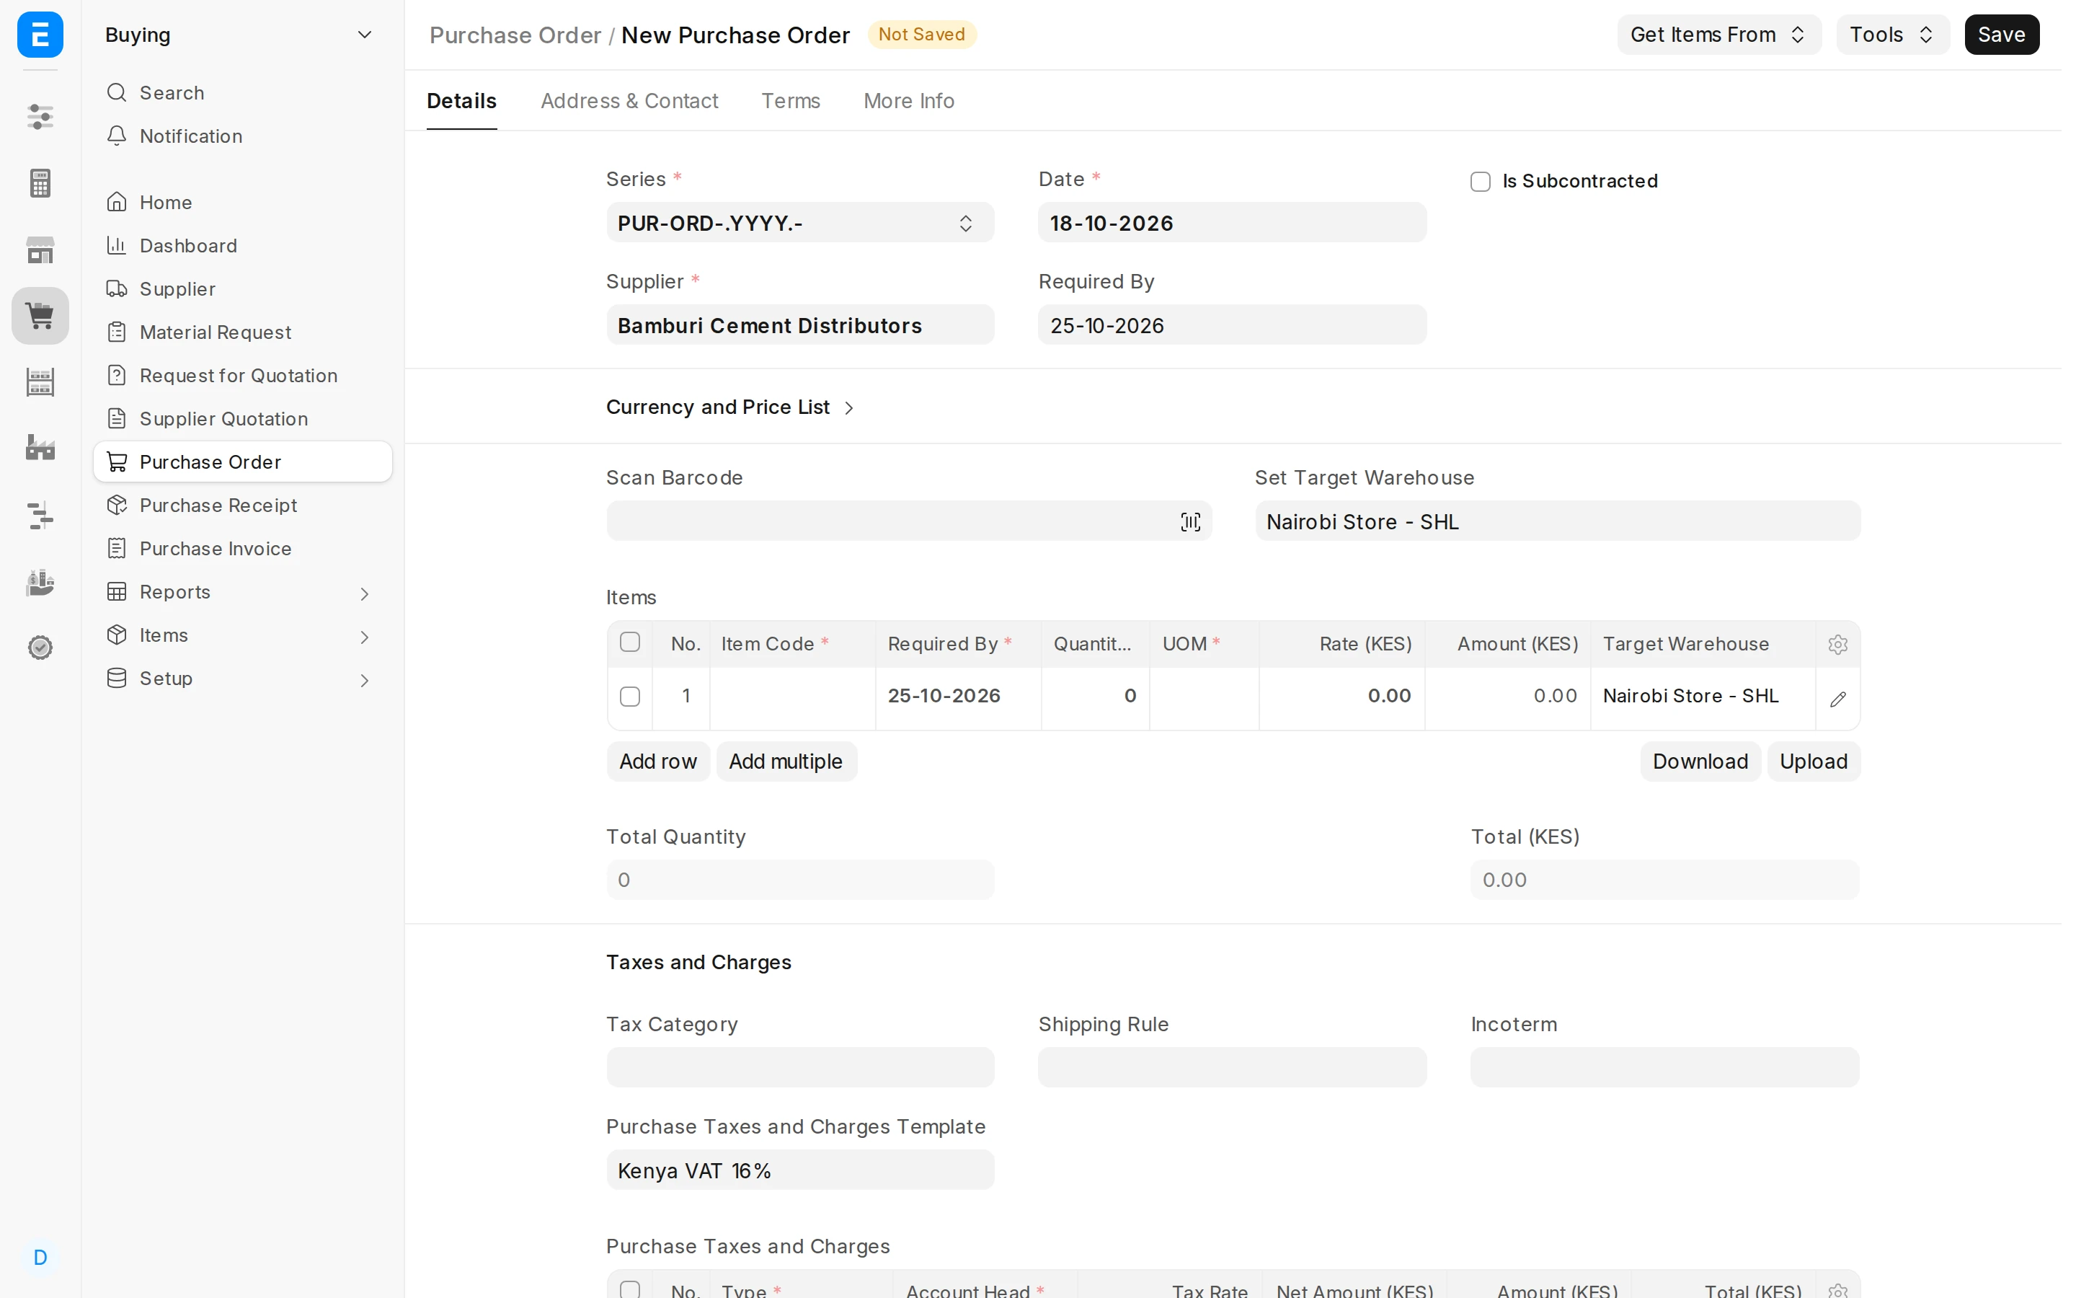The image size is (2076, 1298).
Task: Switch to the Terms tab
Action: click(x=790, y=101)
